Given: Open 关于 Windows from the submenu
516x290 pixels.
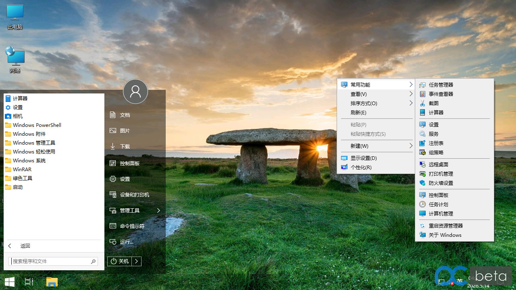Looking at the screenshot, I should (x=454, y=235).
